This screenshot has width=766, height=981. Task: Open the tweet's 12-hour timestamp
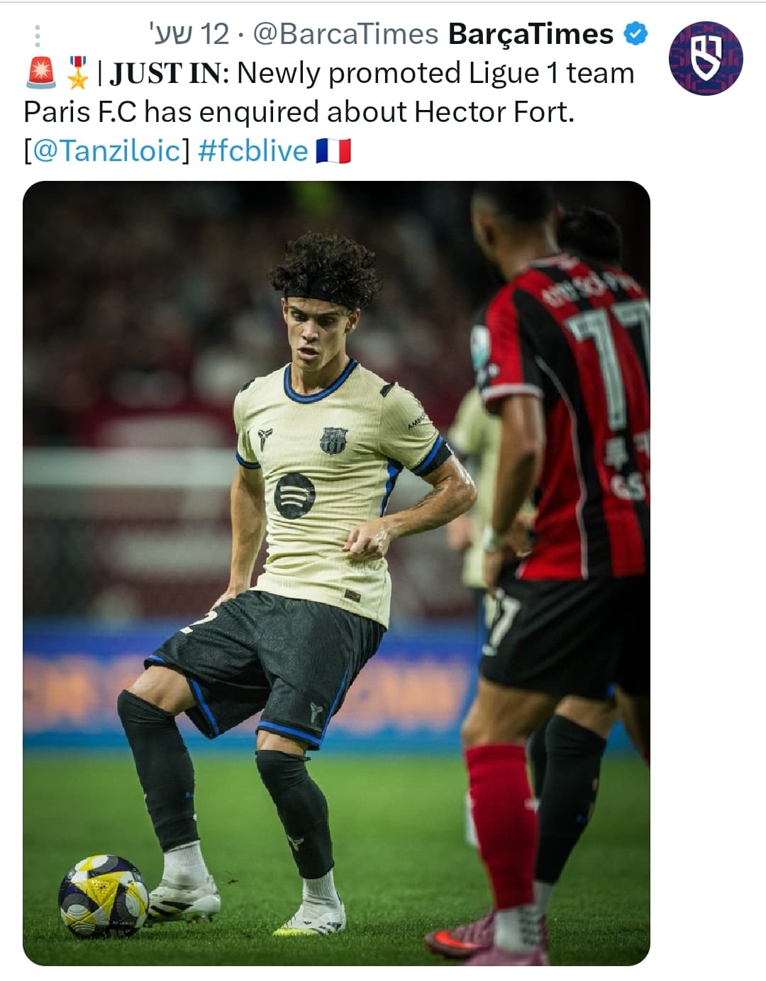189,33
